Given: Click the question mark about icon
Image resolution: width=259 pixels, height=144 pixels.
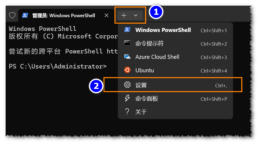Looking at the screenshot, I should 127,112.
